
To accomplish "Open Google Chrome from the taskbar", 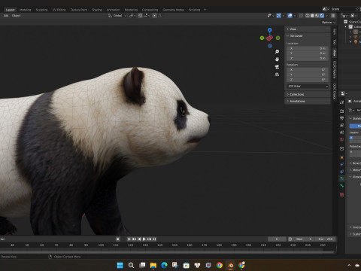I will 220,265.
